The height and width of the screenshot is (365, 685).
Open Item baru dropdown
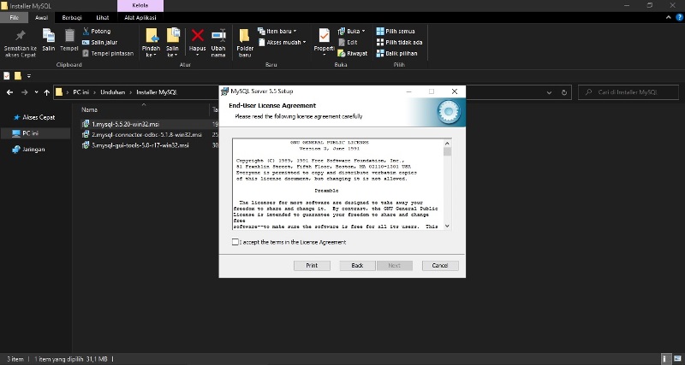click(x=277, y=32)
